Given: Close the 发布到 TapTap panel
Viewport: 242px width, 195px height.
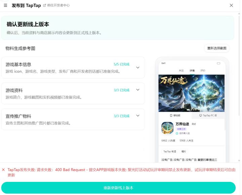Looking at the screenshot, I should pyautogui.click(x=231, y=5).
